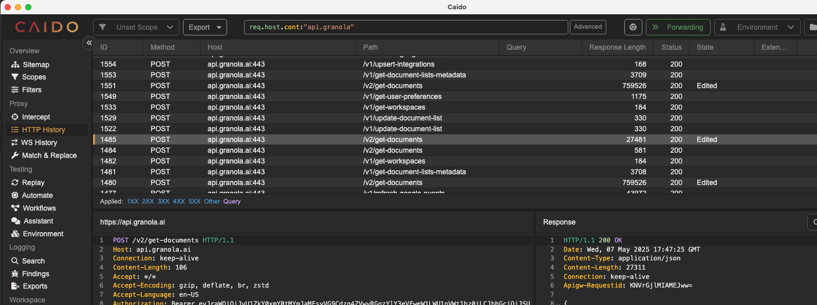The height and width of the screenshot is (305, 817).
Task: Open Workflows from the sidebar
Action: pos(33,208)
